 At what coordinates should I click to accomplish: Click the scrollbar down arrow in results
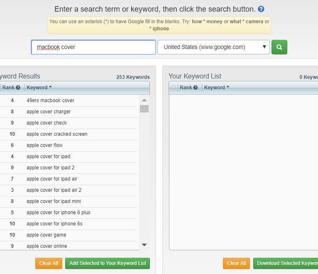(144, 245)
